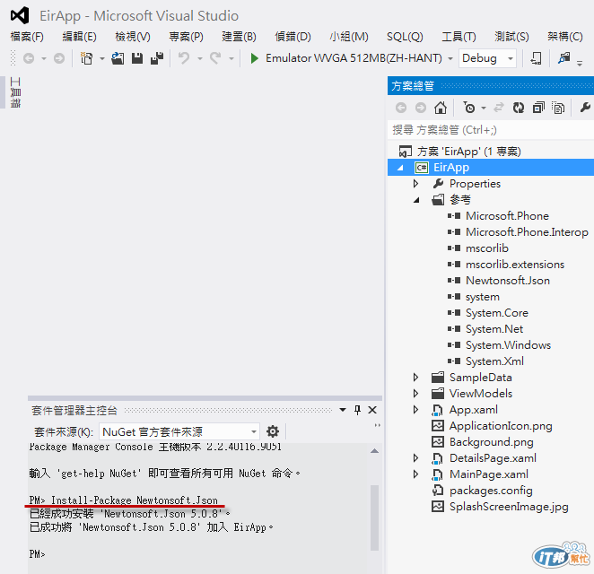Open the New Project dropdown arrow
The width and height of the screenshot is (594, 574).
tap(102, 58)
